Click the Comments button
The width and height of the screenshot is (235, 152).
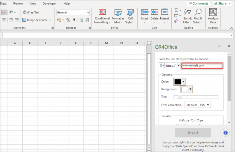pyautogui.click(x=199, y=3)
